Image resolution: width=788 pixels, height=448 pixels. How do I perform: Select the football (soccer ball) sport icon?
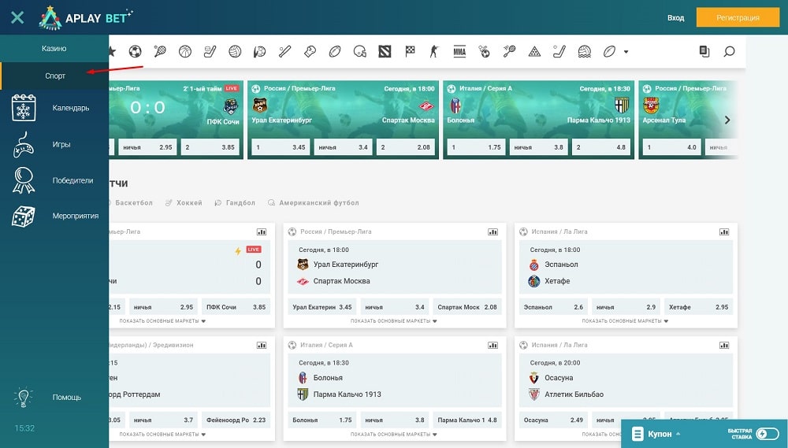135,51
